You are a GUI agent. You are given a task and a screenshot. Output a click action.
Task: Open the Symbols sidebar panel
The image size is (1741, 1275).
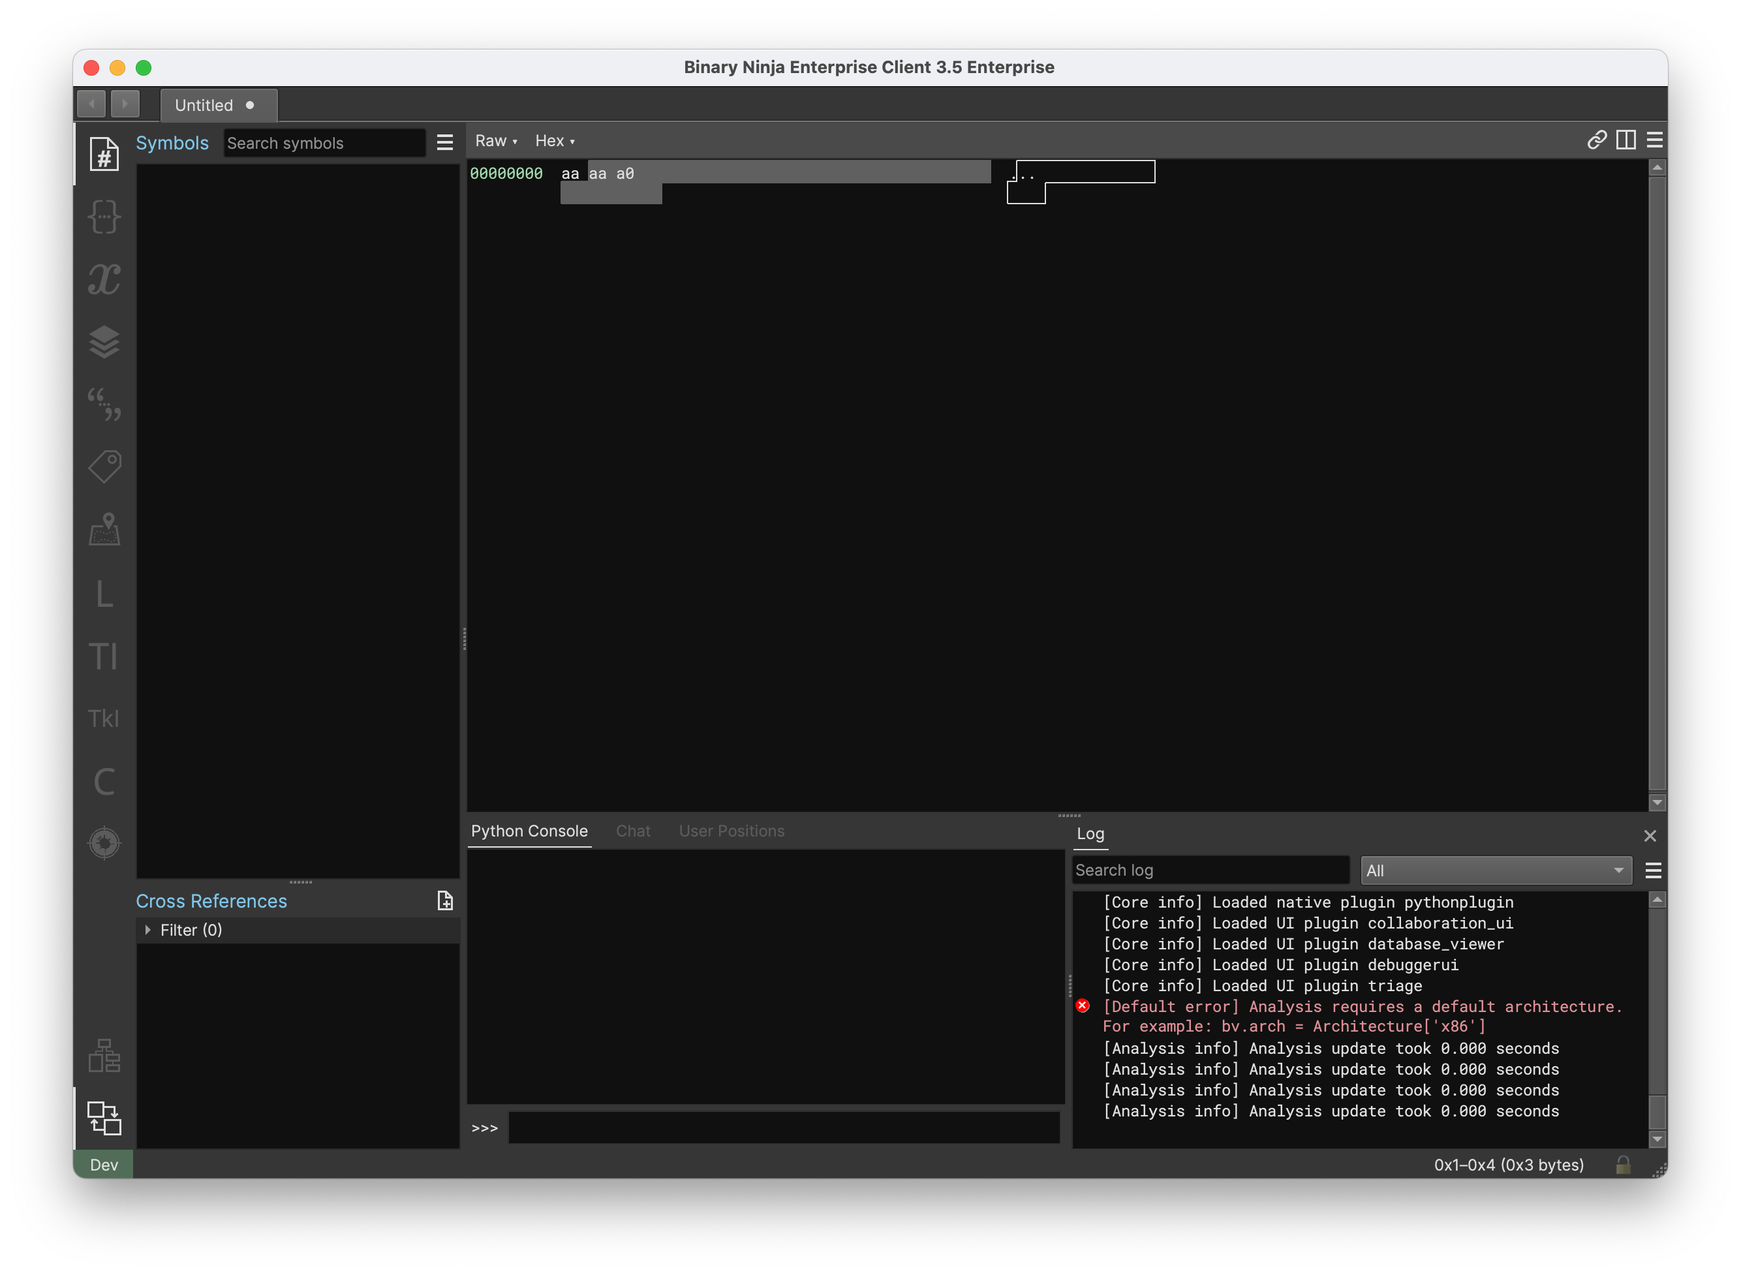pyautogui.click(x=104, y=153)
